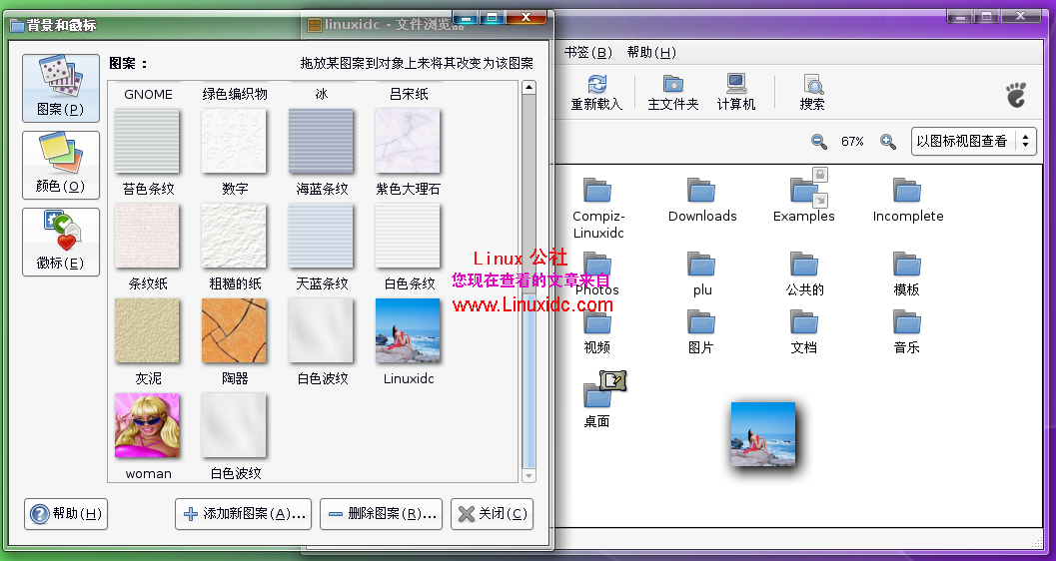Image resolution: width=1056 pixels, height=561 pixels.
Task: Open the 以图标视图查看 view dropdown
Action: tap(973, 142)
